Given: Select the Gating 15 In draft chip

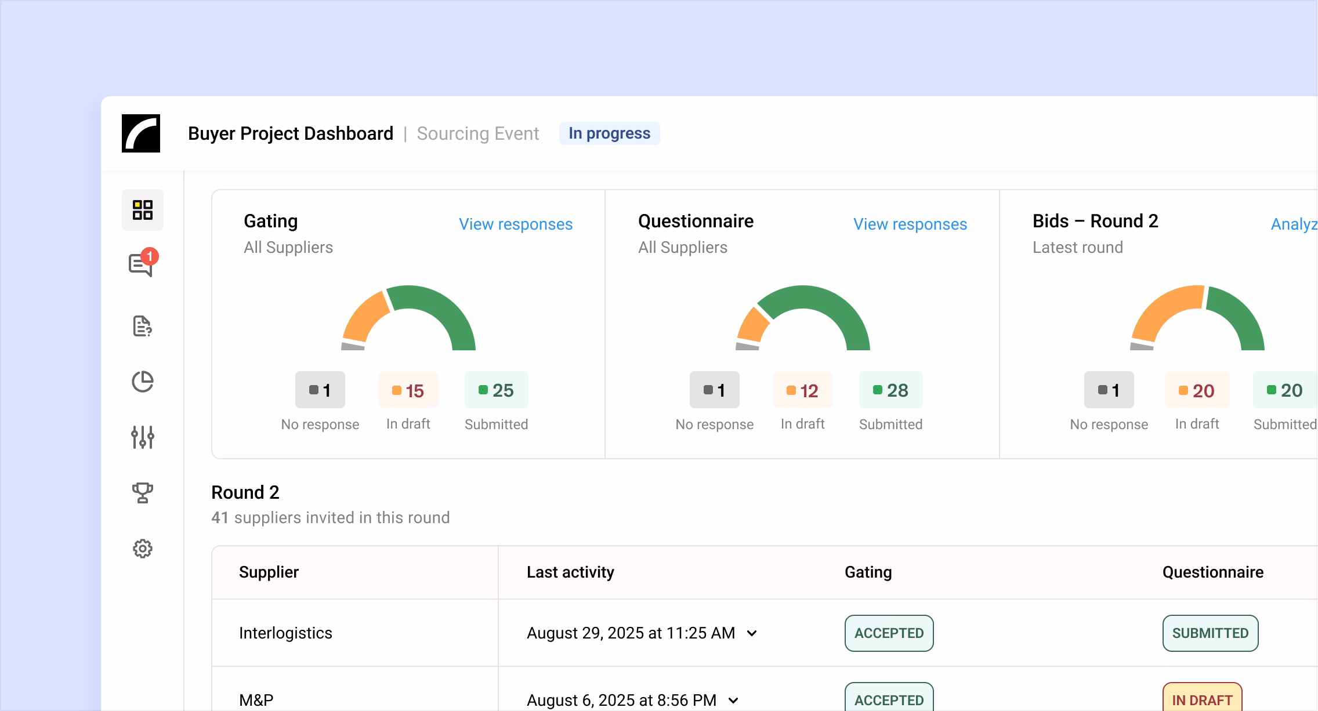Looking at the screenshot, I should [x=408, y=390].
